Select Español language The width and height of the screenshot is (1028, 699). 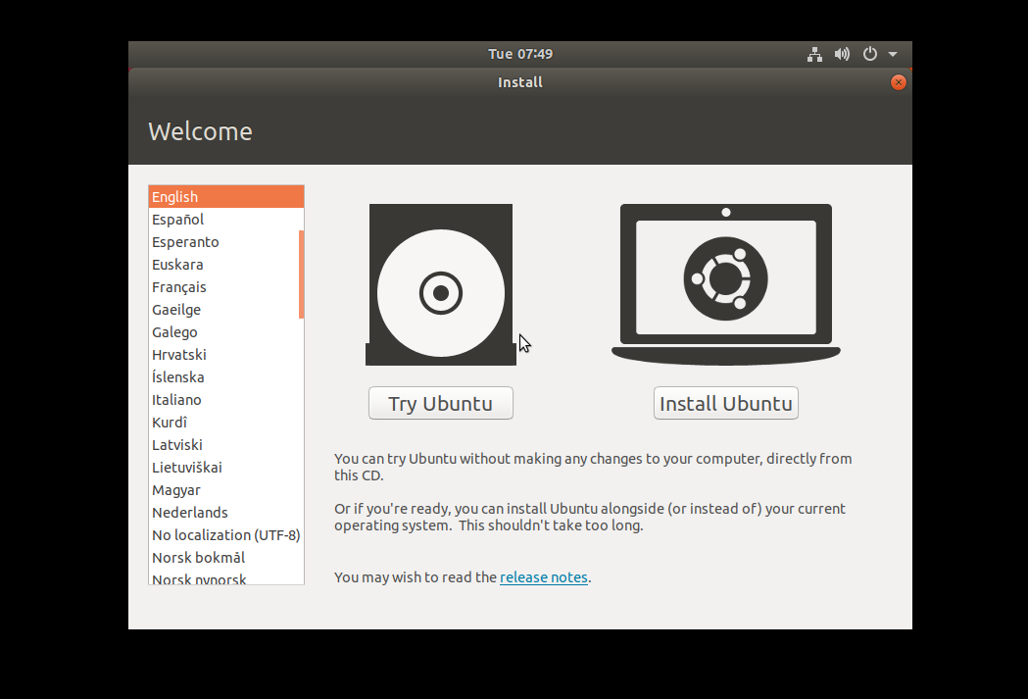(224, 219)
